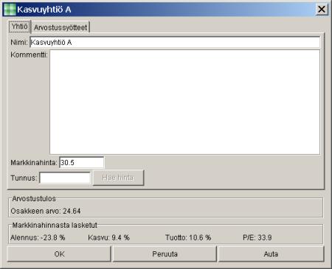Click the 'Kasvu: 9.4 %' value
The height and width of the screenshot is (269, 332).
108,237
